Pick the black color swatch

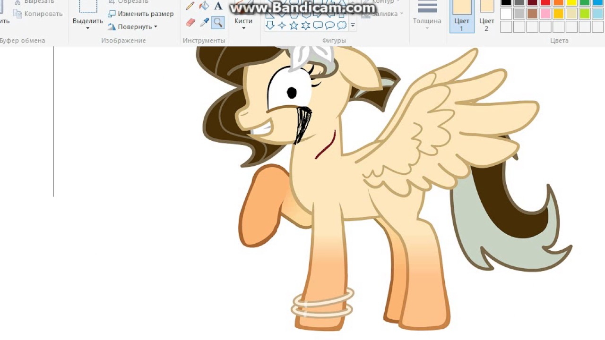[506, 2]
